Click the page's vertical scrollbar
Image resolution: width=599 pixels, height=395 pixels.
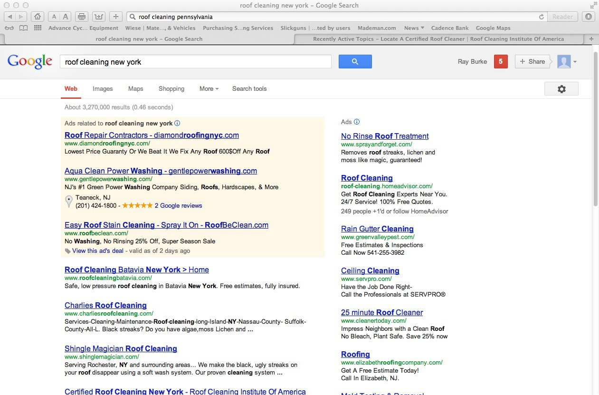tap(596, 128)
